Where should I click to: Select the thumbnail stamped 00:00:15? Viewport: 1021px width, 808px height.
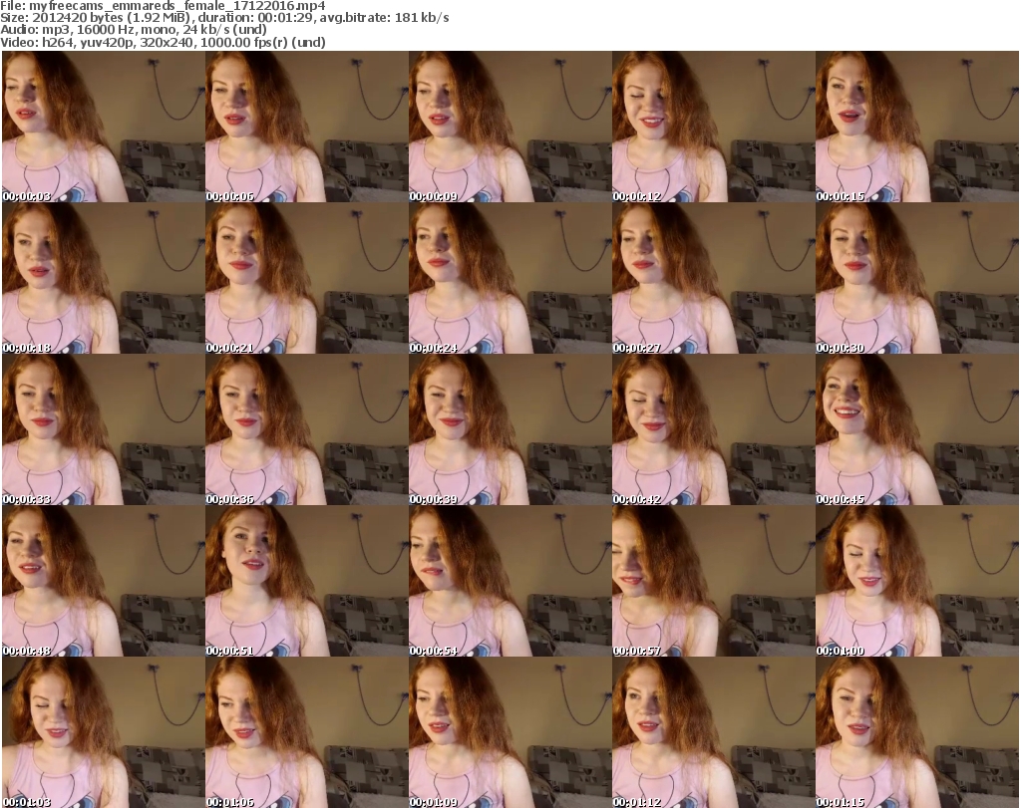917,127
